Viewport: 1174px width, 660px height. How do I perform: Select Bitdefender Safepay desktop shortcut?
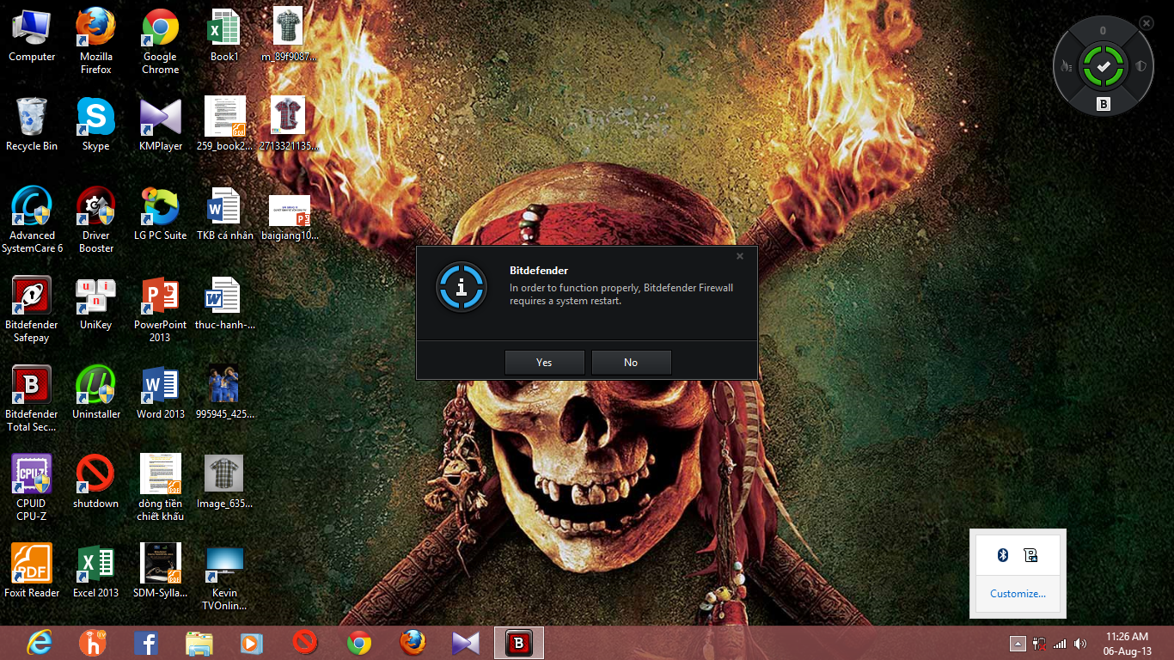pyautogui.click(x=32, y=309)
